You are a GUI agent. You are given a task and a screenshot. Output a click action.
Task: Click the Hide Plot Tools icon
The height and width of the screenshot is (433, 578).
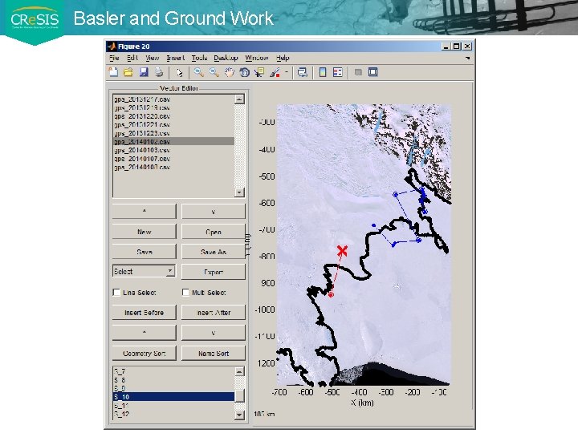click(x=358, y=72)
